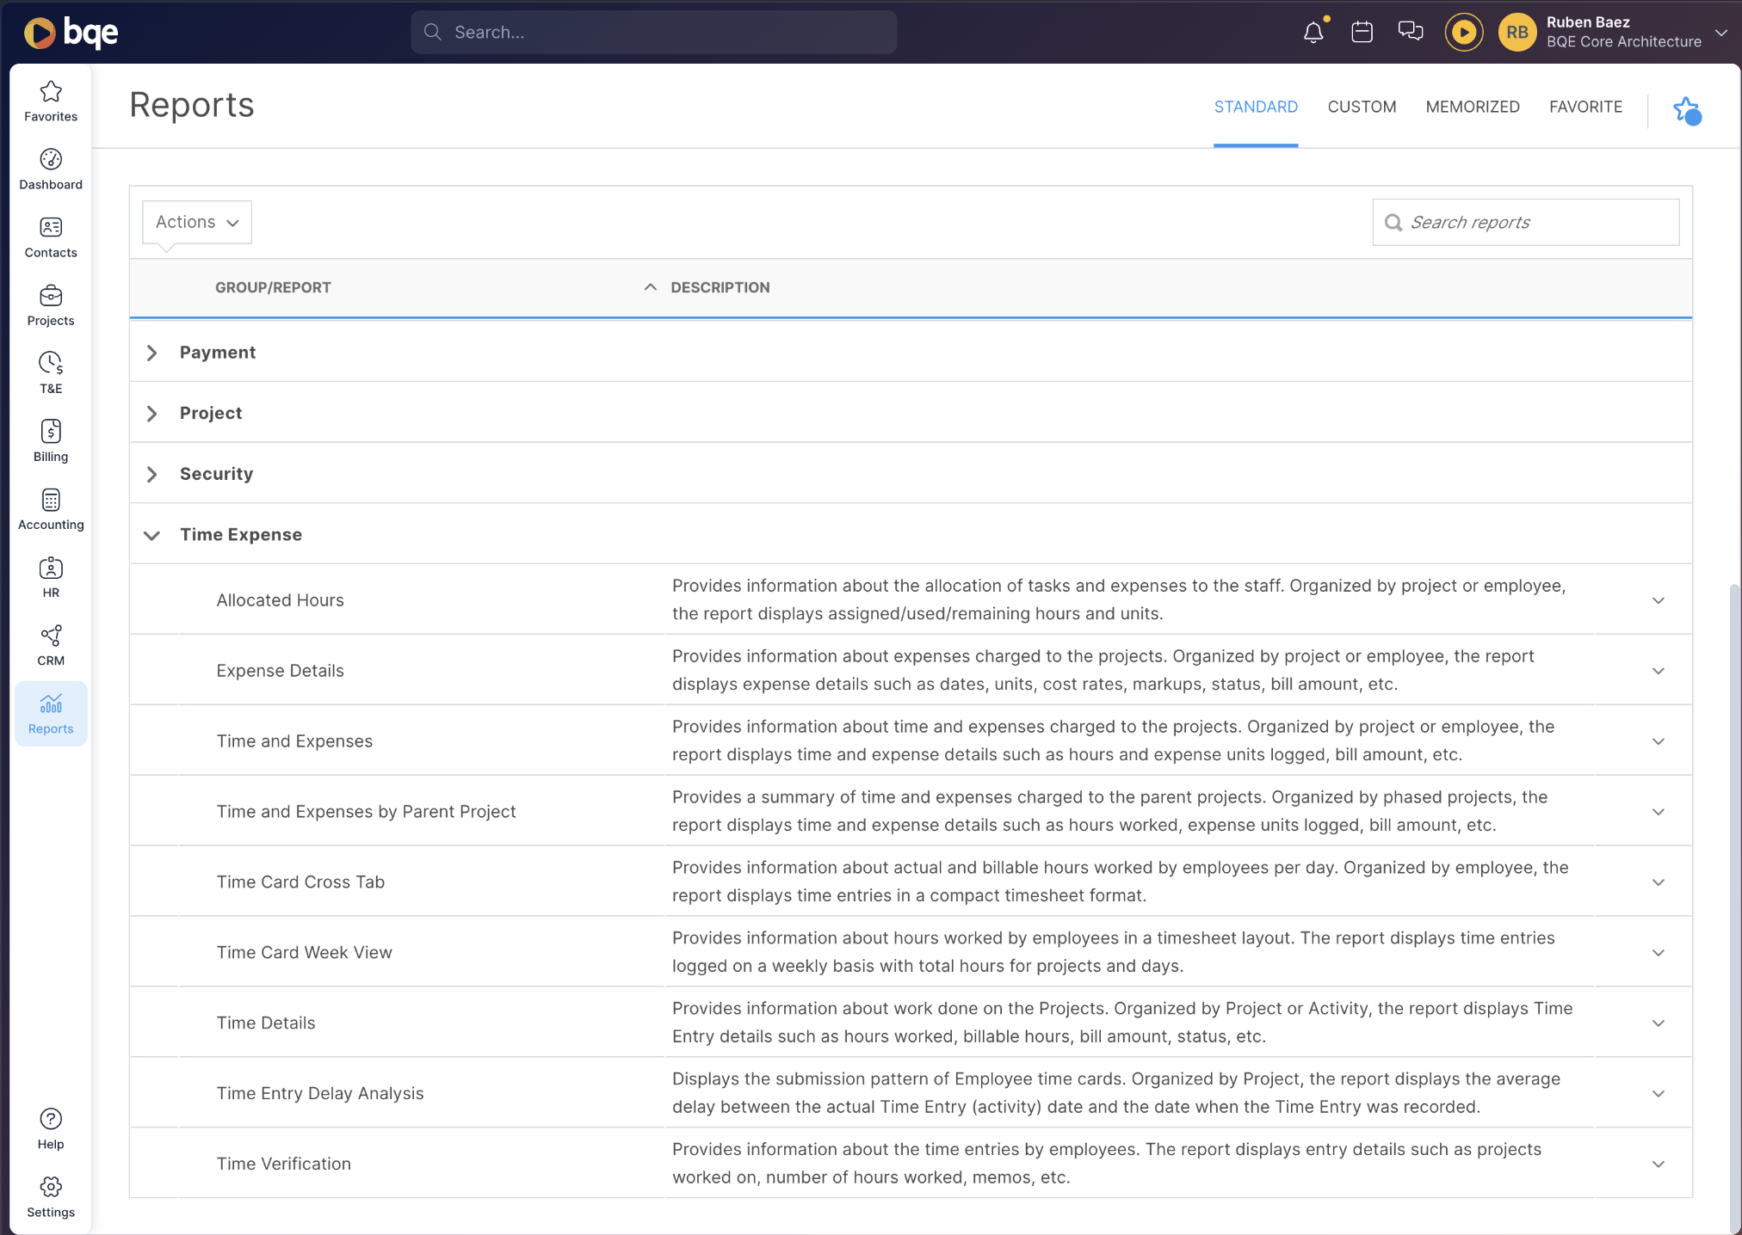Open the calendar icon in top bar
1742x1235 pixels.
tap(1362, 33)
